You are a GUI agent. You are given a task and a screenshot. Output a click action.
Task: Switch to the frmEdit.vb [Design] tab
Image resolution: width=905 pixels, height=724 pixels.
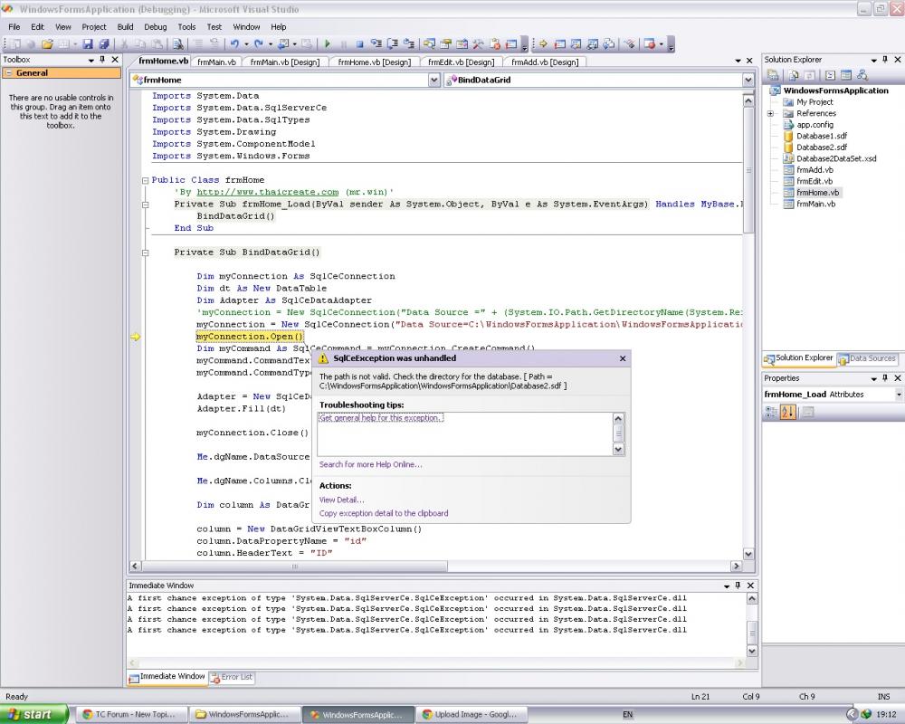[462, 62]
